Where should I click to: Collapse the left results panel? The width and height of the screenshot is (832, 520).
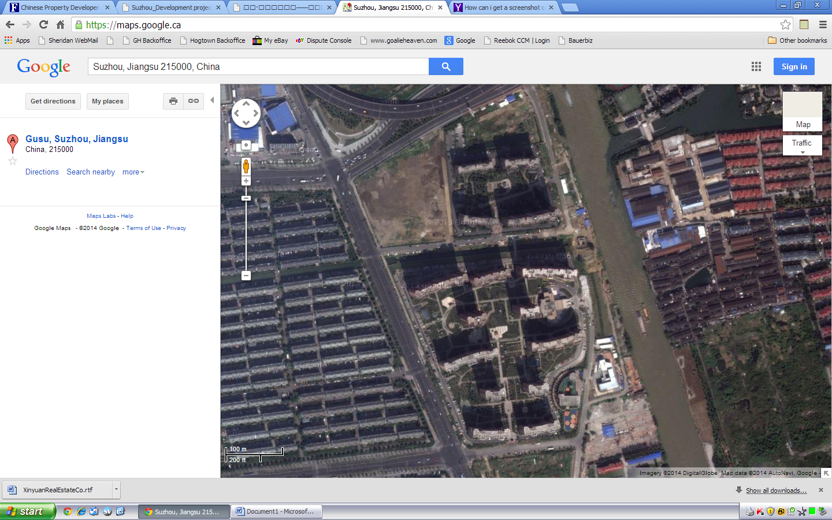[x=212, y=99]
